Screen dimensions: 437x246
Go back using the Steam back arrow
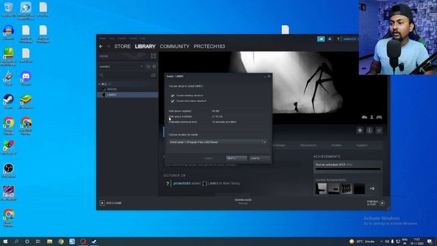[x=101, y=46]
